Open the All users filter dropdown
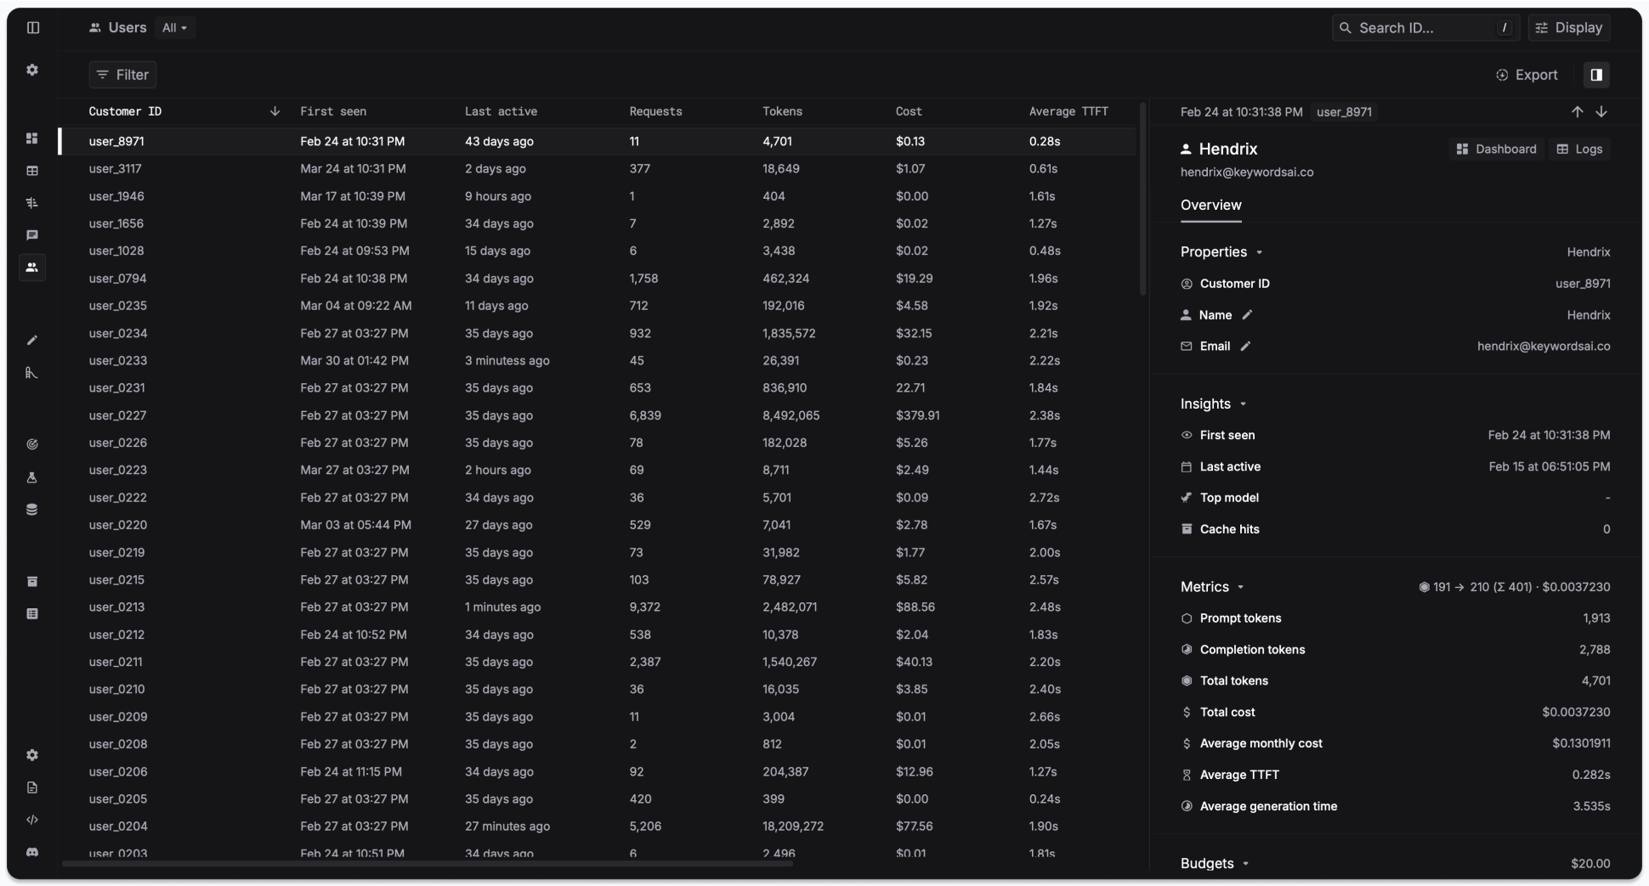The image size is (1649, 886). coord(175,27)
